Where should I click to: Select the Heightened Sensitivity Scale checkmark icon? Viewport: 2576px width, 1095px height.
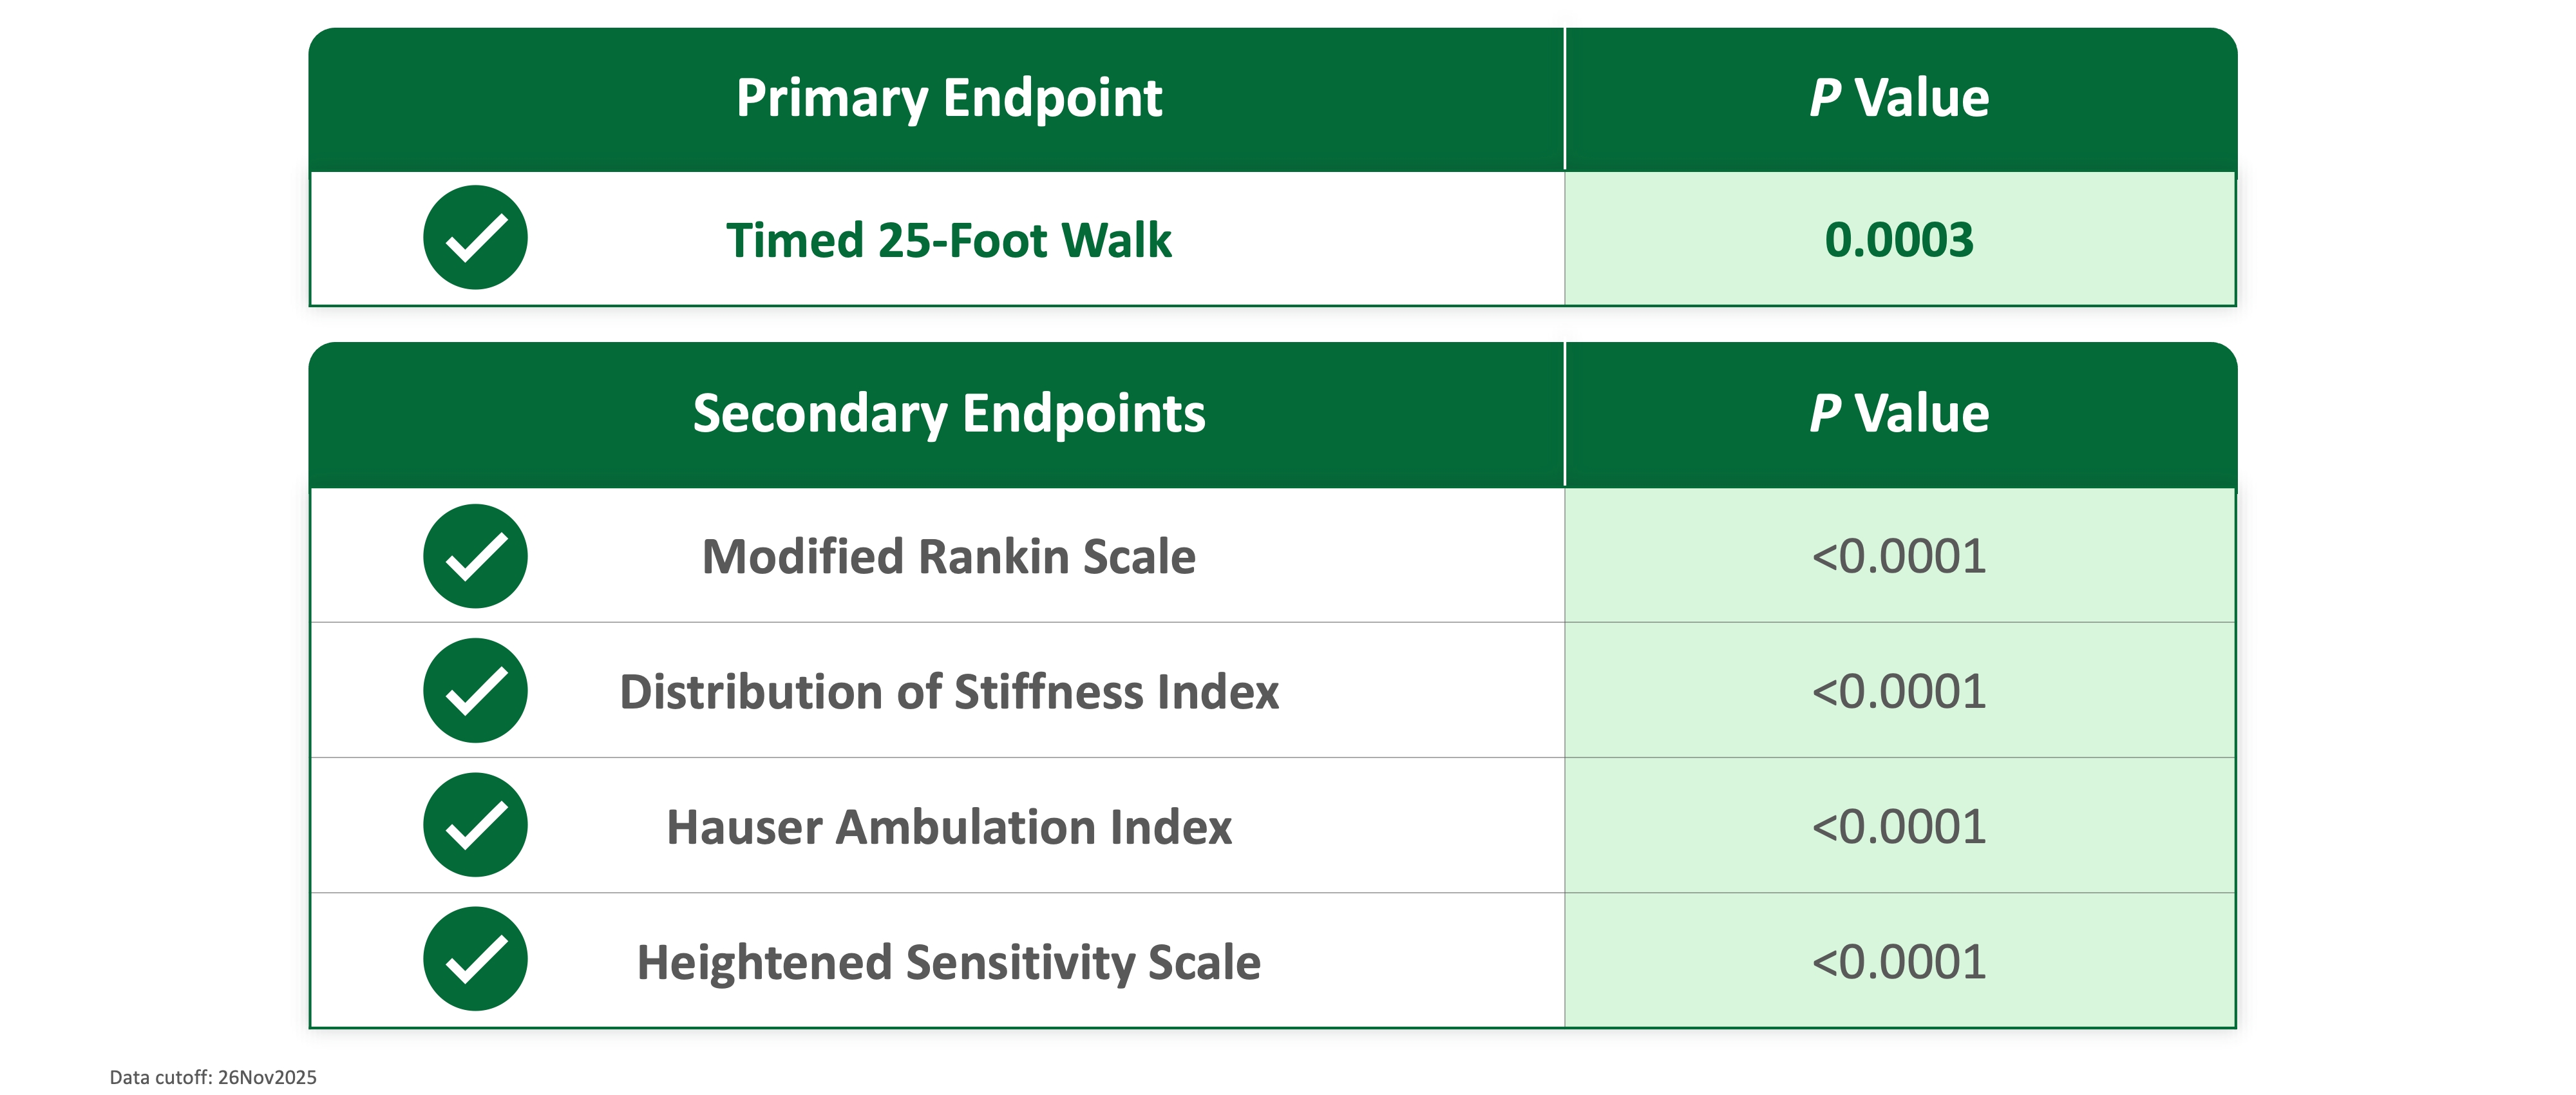click(x=475, y=960)
